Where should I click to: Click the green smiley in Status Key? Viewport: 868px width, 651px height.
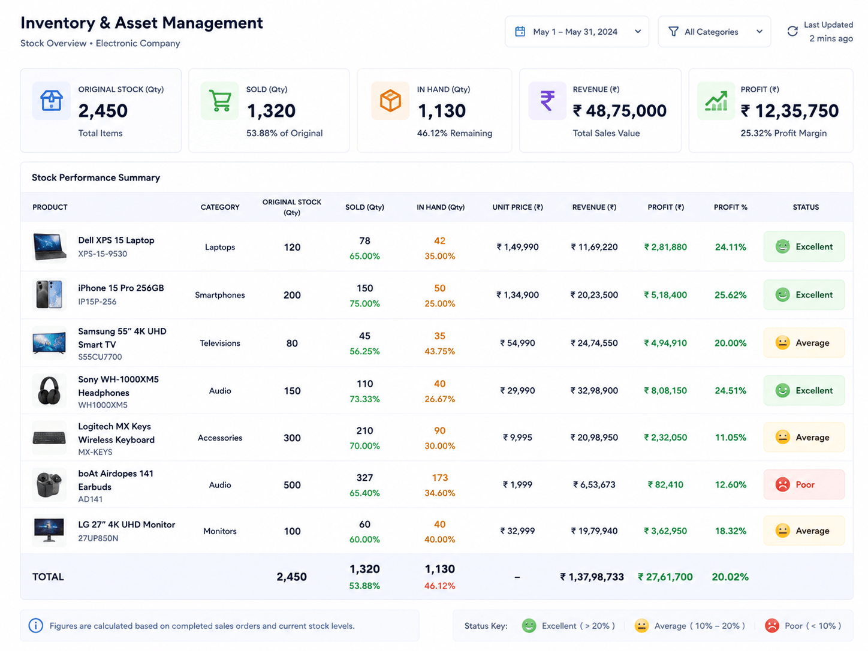coord(529,626)
